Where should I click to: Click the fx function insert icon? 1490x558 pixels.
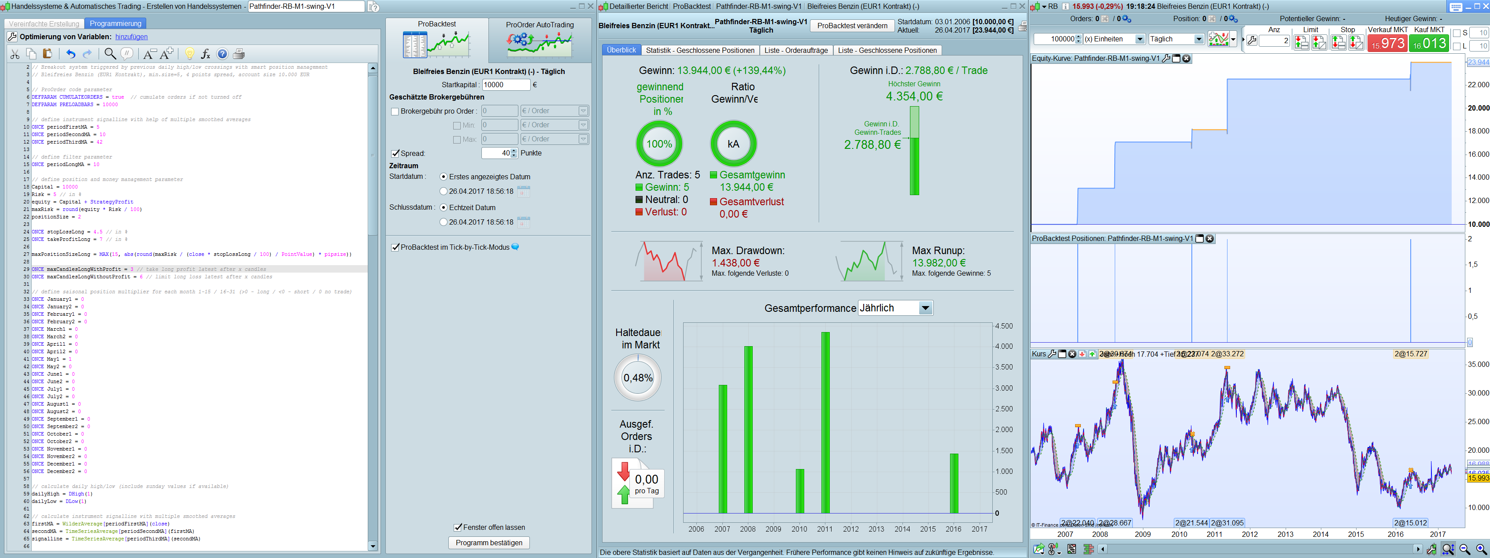coord(205,54)
